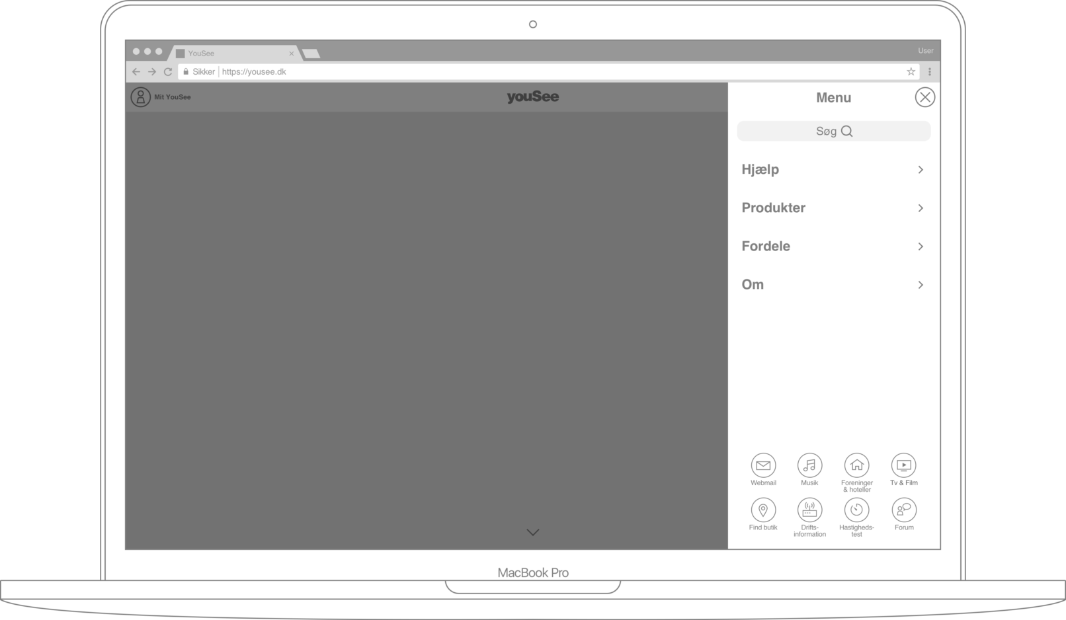Open the Driftsinformation router icon
The height and width of the screenshot is (620, 1066).
809,510
